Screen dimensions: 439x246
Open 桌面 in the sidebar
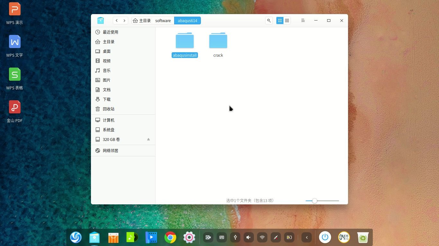pos(123,51)
